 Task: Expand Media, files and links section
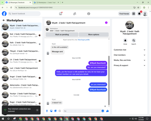[130, 60]
